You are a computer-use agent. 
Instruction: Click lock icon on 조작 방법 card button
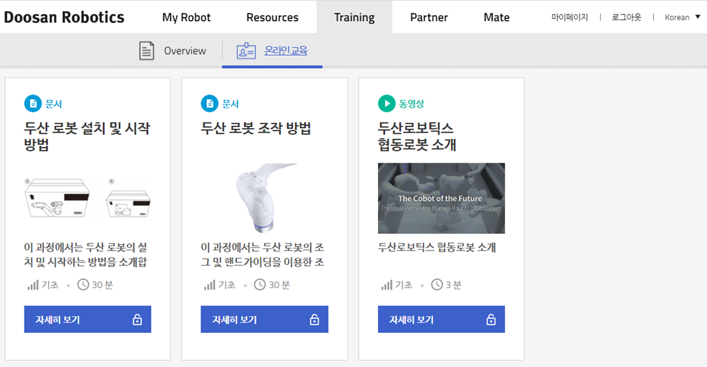314,320
